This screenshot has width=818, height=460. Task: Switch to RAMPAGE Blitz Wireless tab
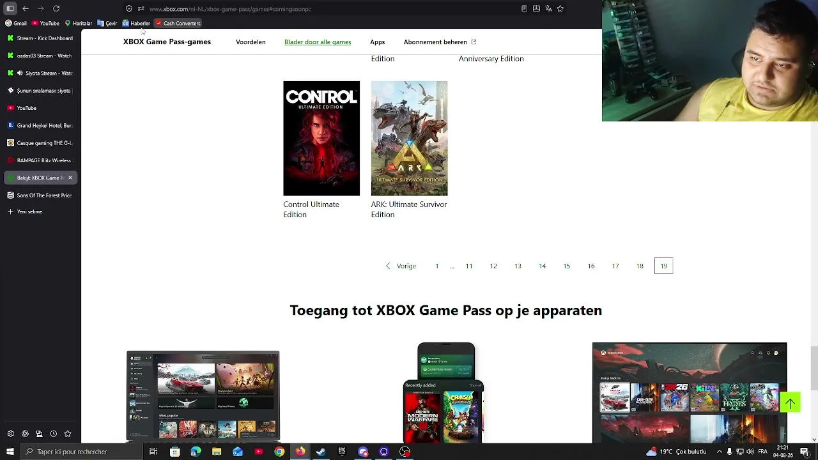point(40,160)
